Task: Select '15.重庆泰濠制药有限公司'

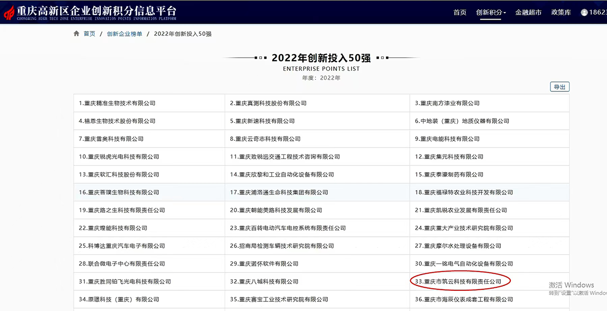Action: point(449,175)
